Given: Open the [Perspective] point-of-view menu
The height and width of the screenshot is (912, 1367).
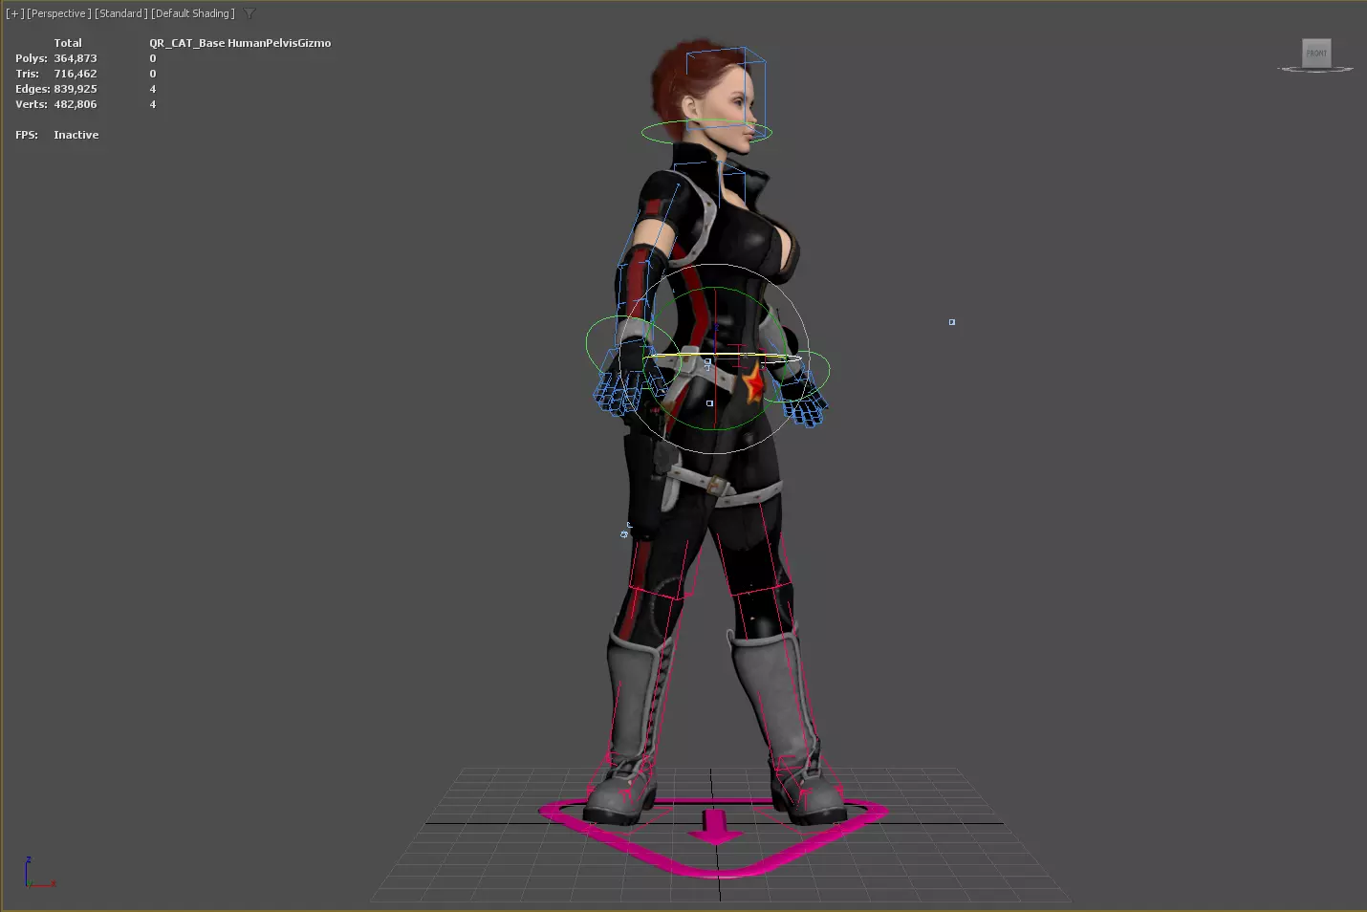Looking at the screenshot, I should tap(58, 13).
